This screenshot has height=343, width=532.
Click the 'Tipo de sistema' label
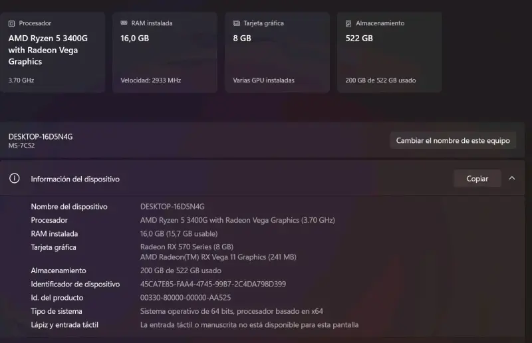pyautogui.click(x=57, y=312)
